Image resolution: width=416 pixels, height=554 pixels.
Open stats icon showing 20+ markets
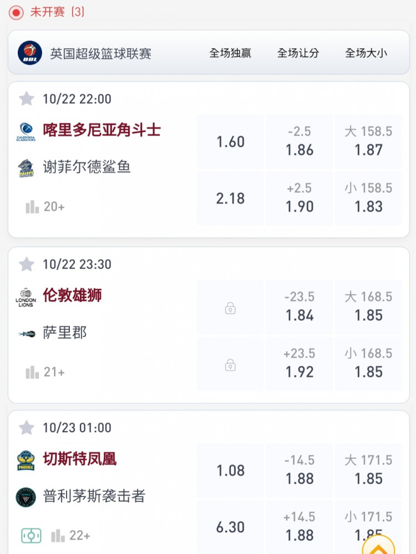click(32, 207)
